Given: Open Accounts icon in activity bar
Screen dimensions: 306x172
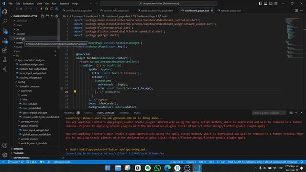Looking at the screenshot, I should 5,145.
